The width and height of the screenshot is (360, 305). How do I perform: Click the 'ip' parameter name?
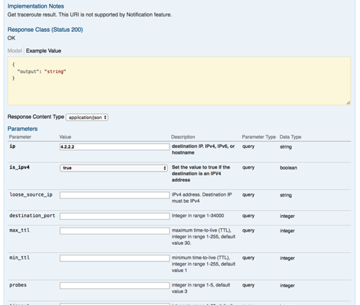pos(12,147)
